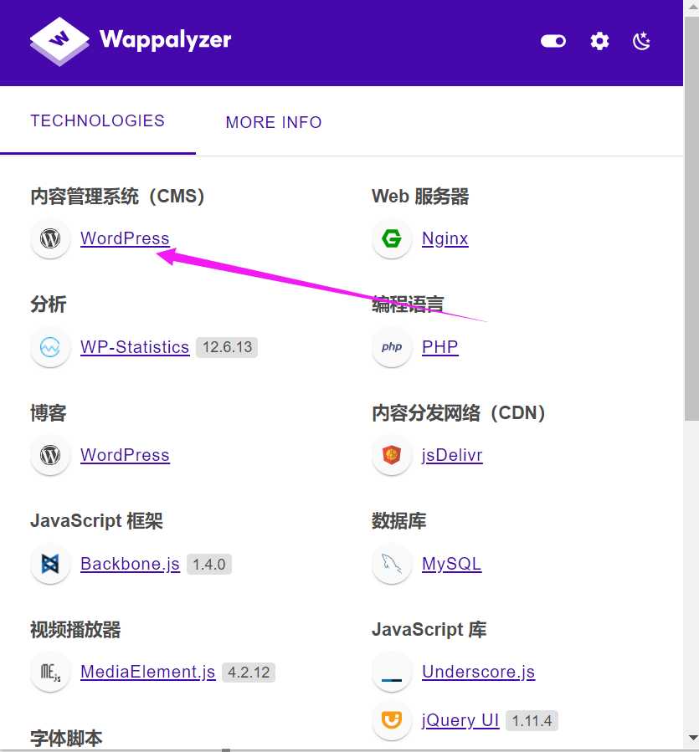This screenshot has width=699, height=752.
Task: Toggle the Wappalyzer enable switch
Action: (x=553, y=40)
